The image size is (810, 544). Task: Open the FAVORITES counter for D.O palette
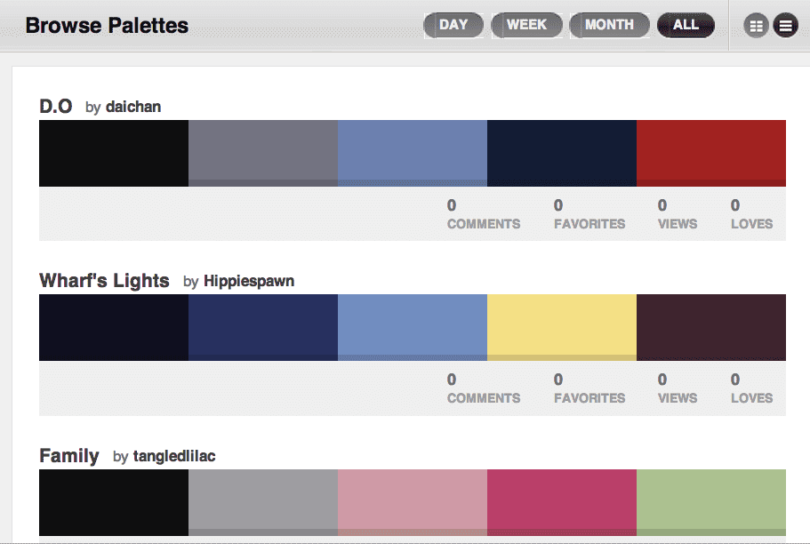[x=589, y=213]
